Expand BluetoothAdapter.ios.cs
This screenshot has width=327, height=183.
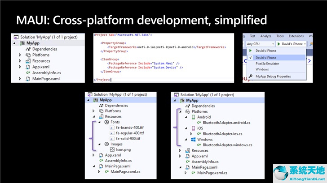coord(191,134)
